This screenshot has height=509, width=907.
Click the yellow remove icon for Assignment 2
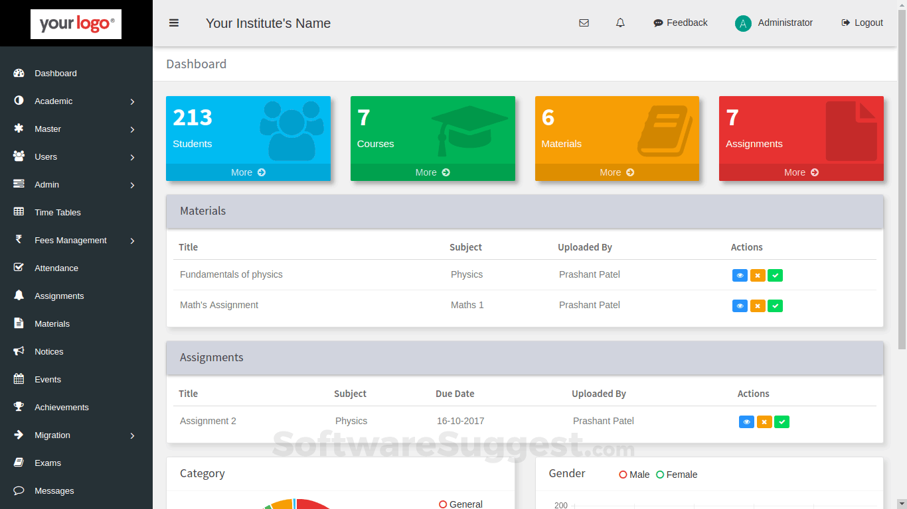pos(764,422)
